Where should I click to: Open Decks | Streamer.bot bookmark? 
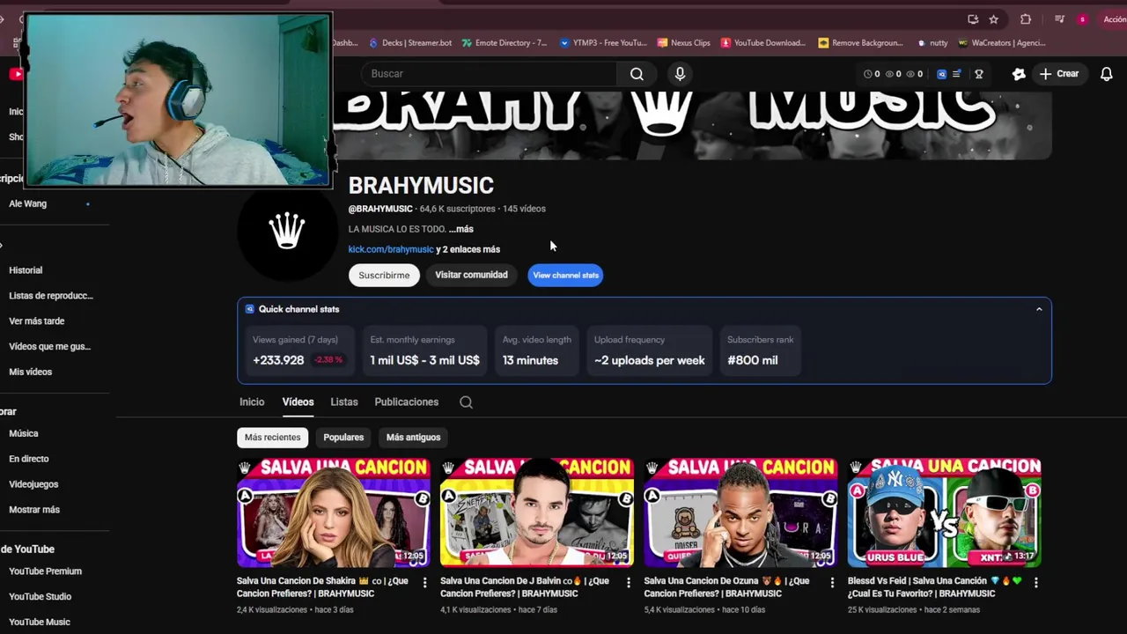point(410,42)
